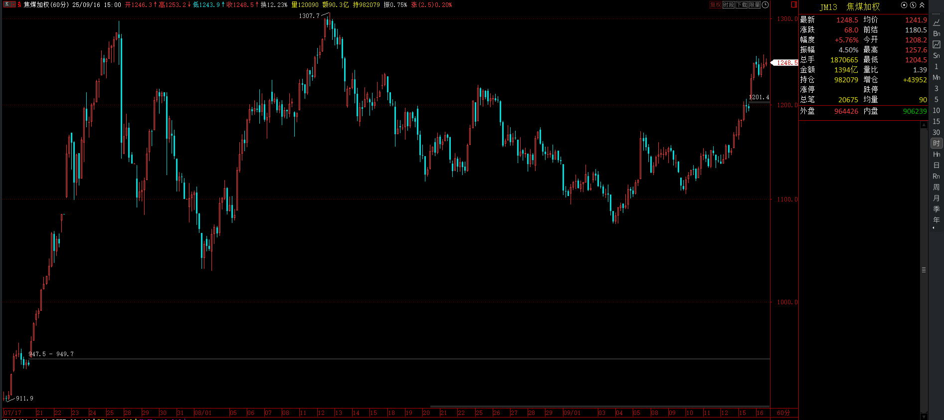Click the chart's horizontal scrollbar above the date axis
The height and width of the screenshot is (420, 944).
tap(600, 407)
